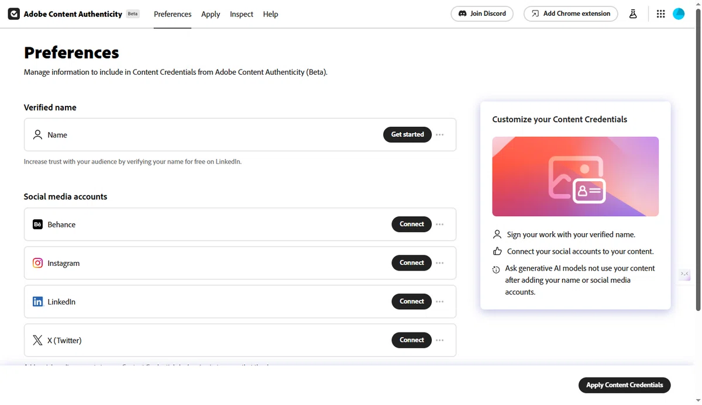Click the X (Twitter) logo icon
Screen dimensions: 702x405
pos(37,340)
